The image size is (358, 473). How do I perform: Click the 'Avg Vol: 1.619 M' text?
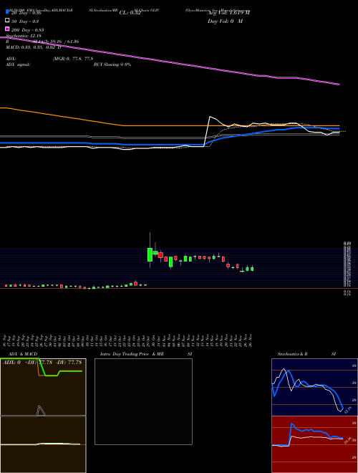(x=228, y=13)
